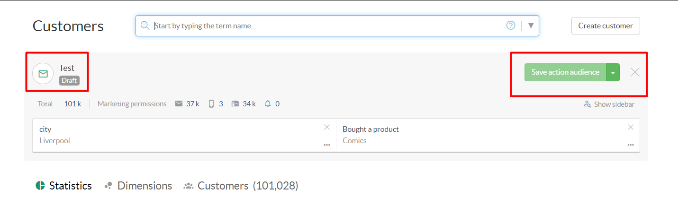
Task: Switch to the Statistics tab
Action: [64, 186]
